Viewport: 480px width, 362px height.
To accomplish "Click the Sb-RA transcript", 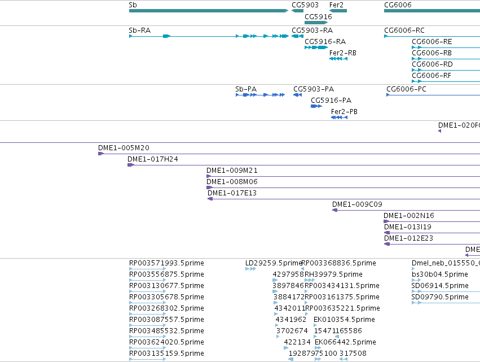I will pyautogui.click(x=209, y=36).
